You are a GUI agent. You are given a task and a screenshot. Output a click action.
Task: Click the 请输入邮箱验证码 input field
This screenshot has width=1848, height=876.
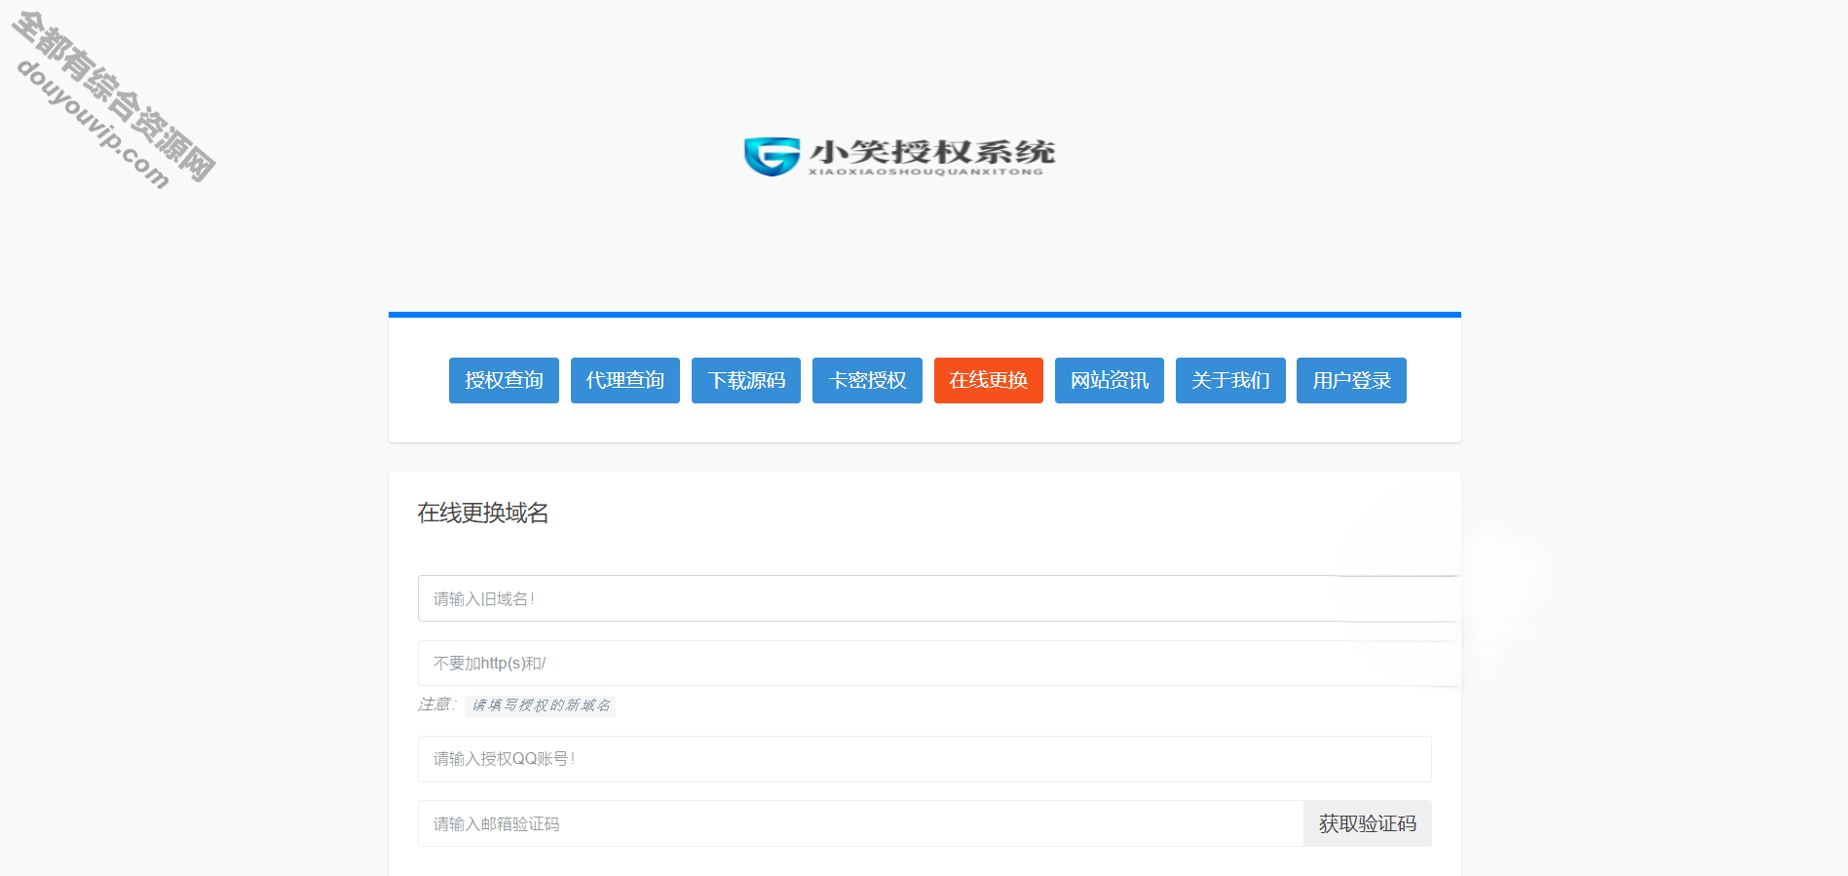click(x=861, y=823)
